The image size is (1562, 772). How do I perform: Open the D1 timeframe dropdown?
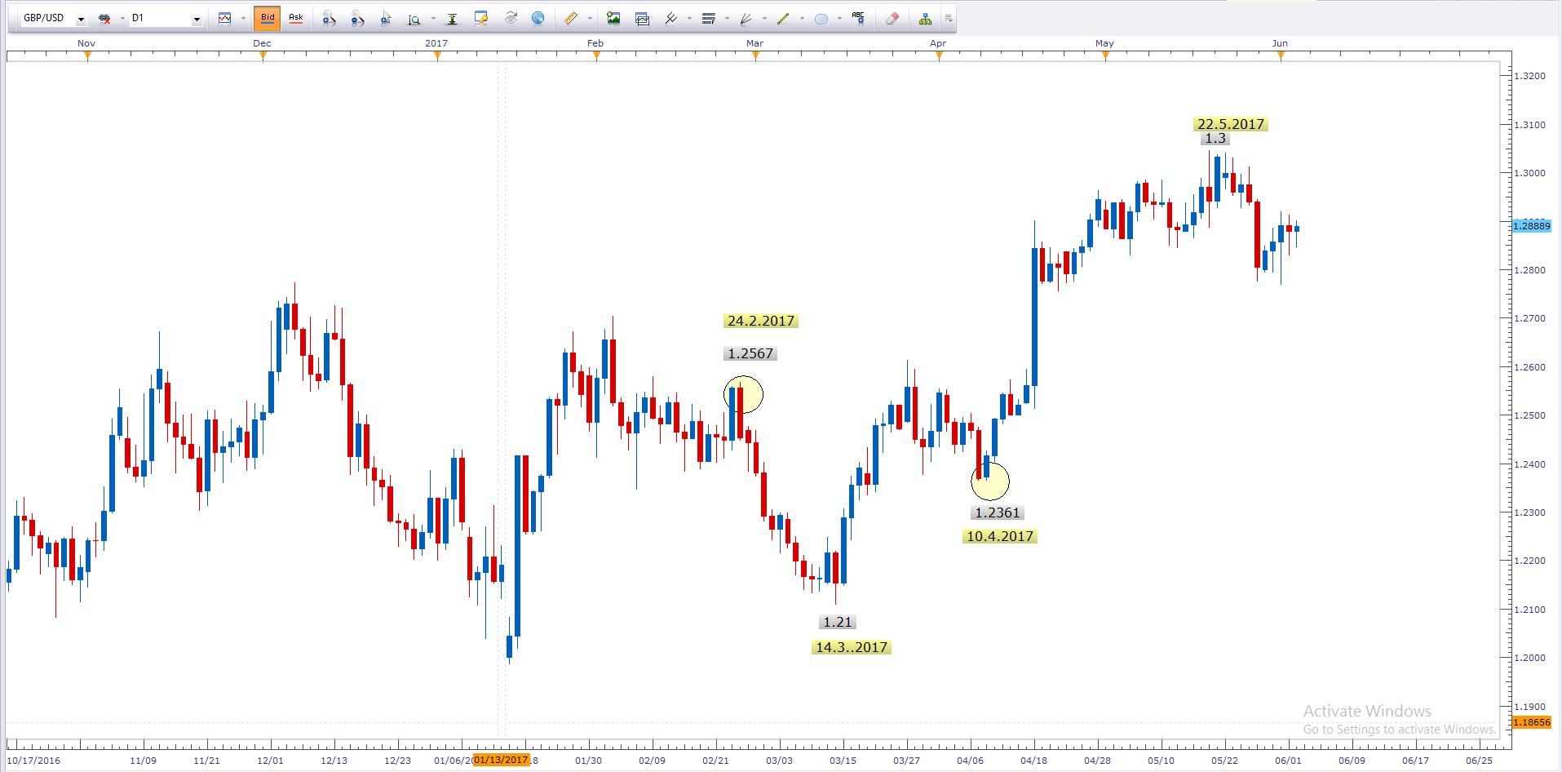[197, 19]
